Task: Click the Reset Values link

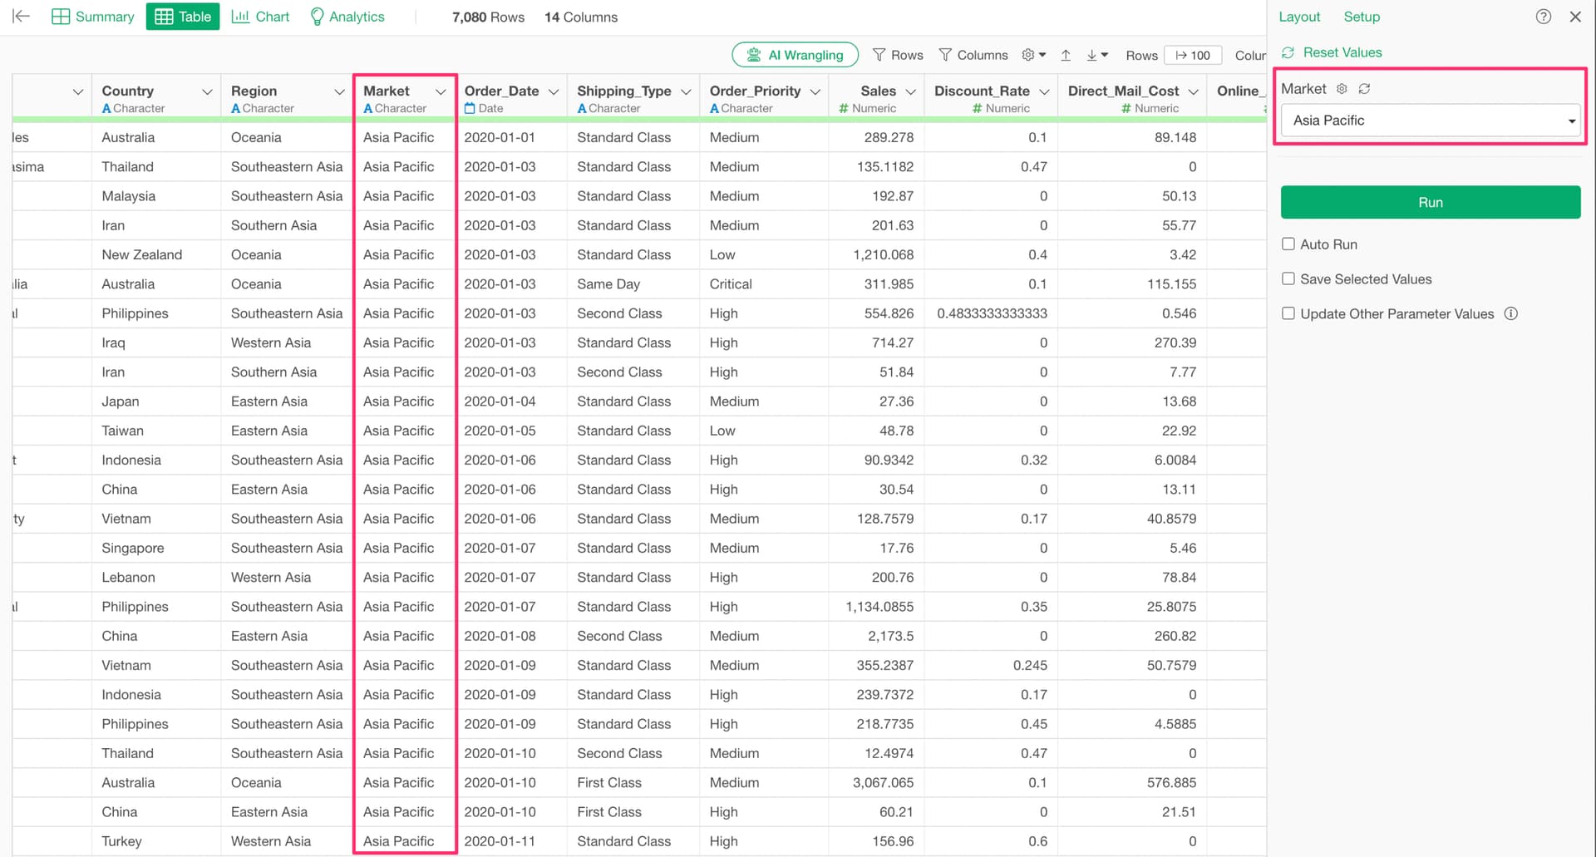Action: 1342,52
